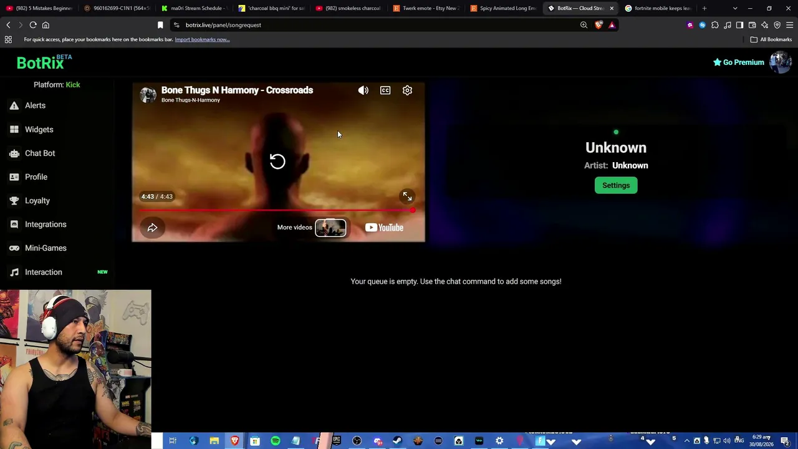Click the video title Bone Thugs N Harmony - Crossroads
The height and width of the screenshot is (449, 798).
click(237, 90)
